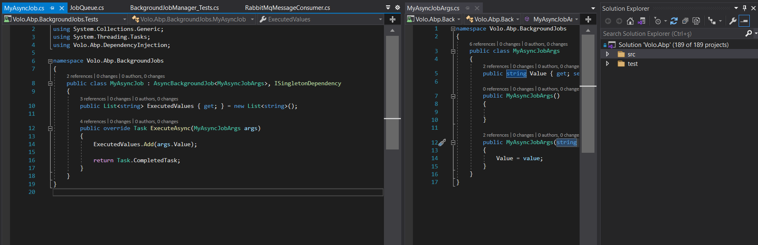Click the Show All Files icon
This screenshot has height=245, width=758.
point(696,21)
